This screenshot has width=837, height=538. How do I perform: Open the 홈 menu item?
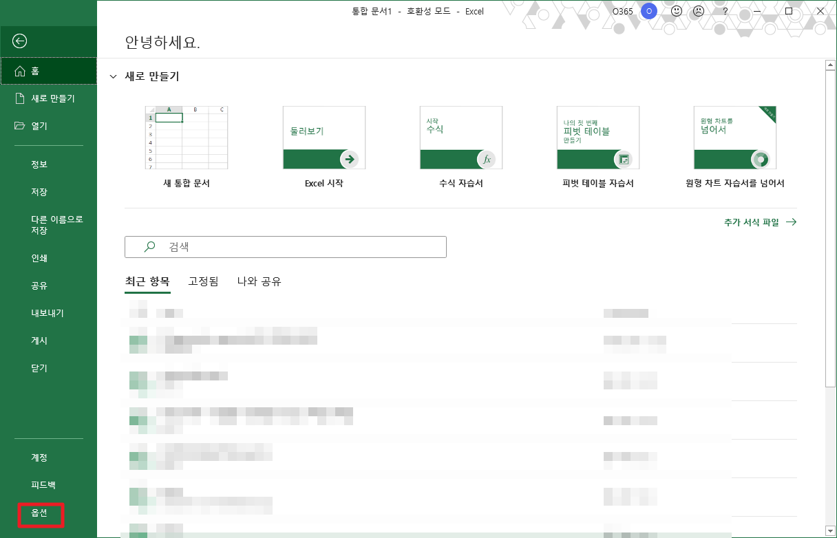click(48, 71)
